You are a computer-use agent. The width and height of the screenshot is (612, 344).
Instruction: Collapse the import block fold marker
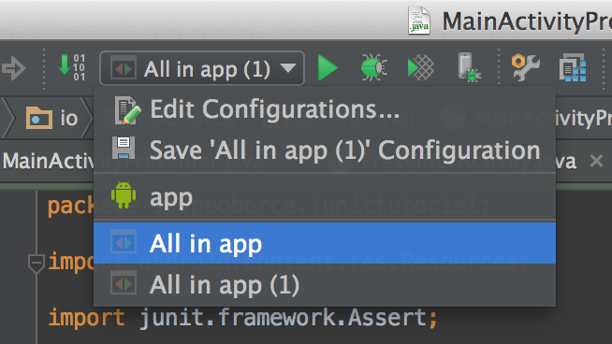[36, 263]
